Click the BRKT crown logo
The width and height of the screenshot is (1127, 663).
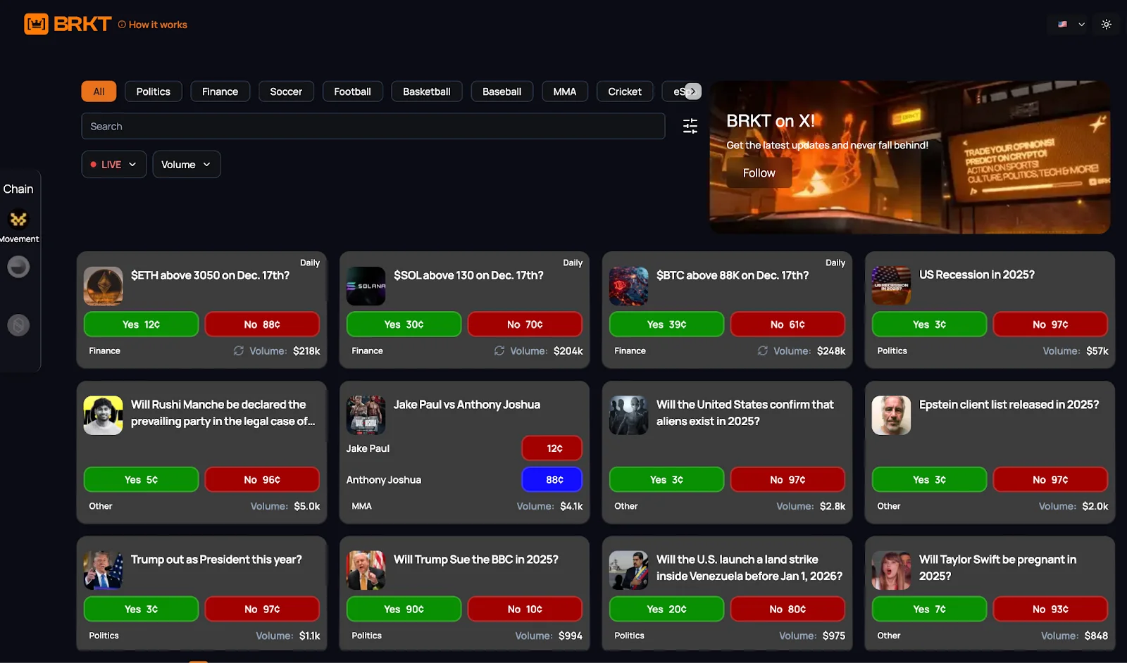coord(35,23)
